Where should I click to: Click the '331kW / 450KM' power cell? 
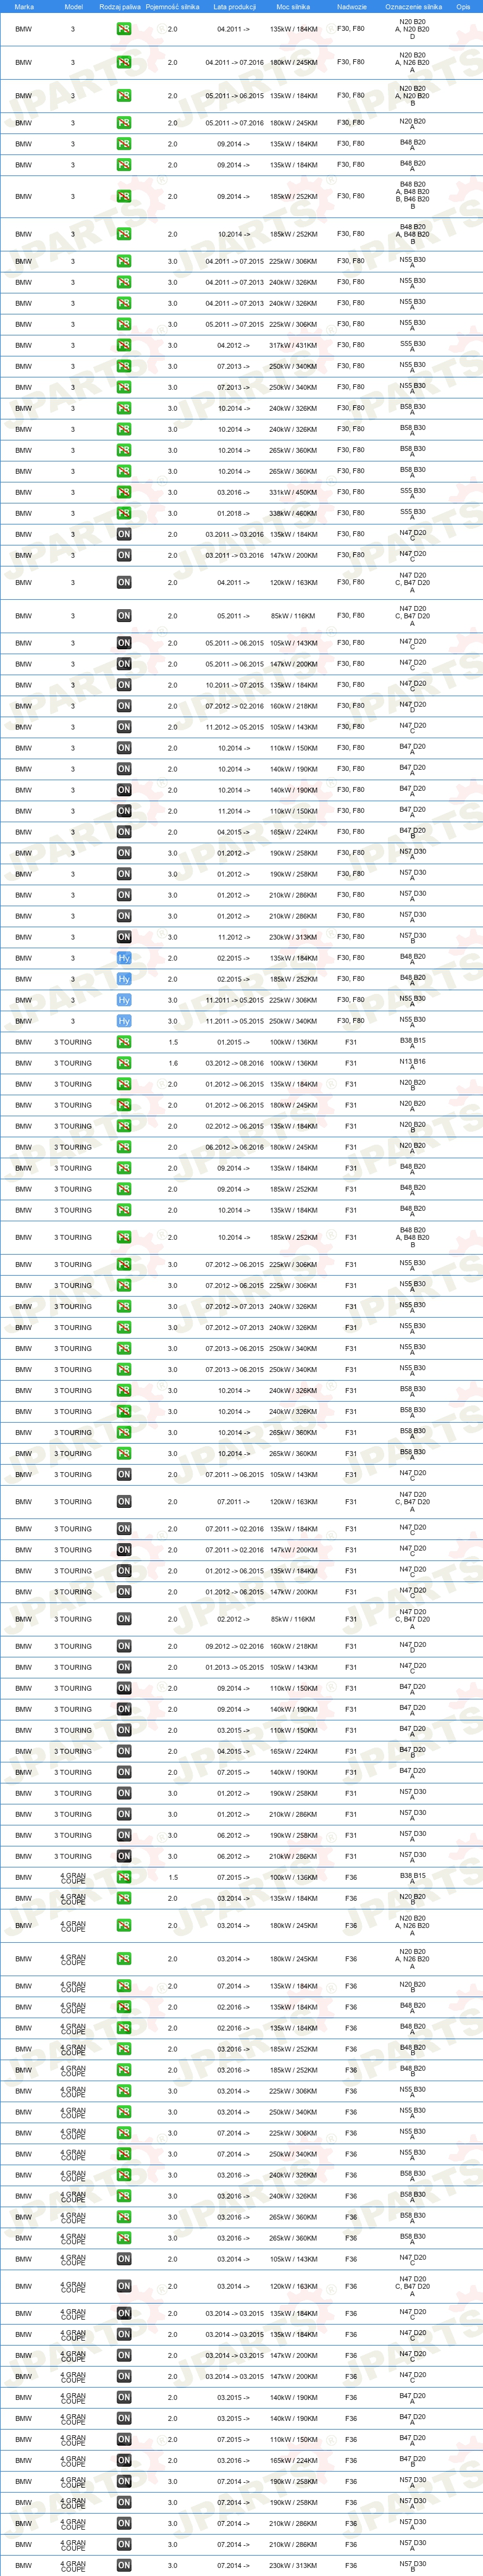point(294,492)
